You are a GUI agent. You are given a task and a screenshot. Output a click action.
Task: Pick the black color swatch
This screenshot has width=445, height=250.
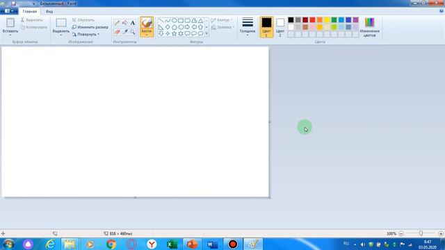pos(291,20)
